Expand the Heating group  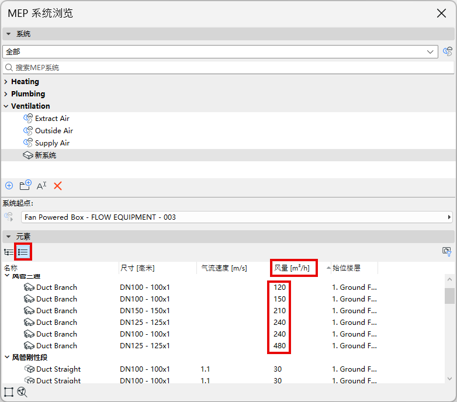(x=6, y=82)
